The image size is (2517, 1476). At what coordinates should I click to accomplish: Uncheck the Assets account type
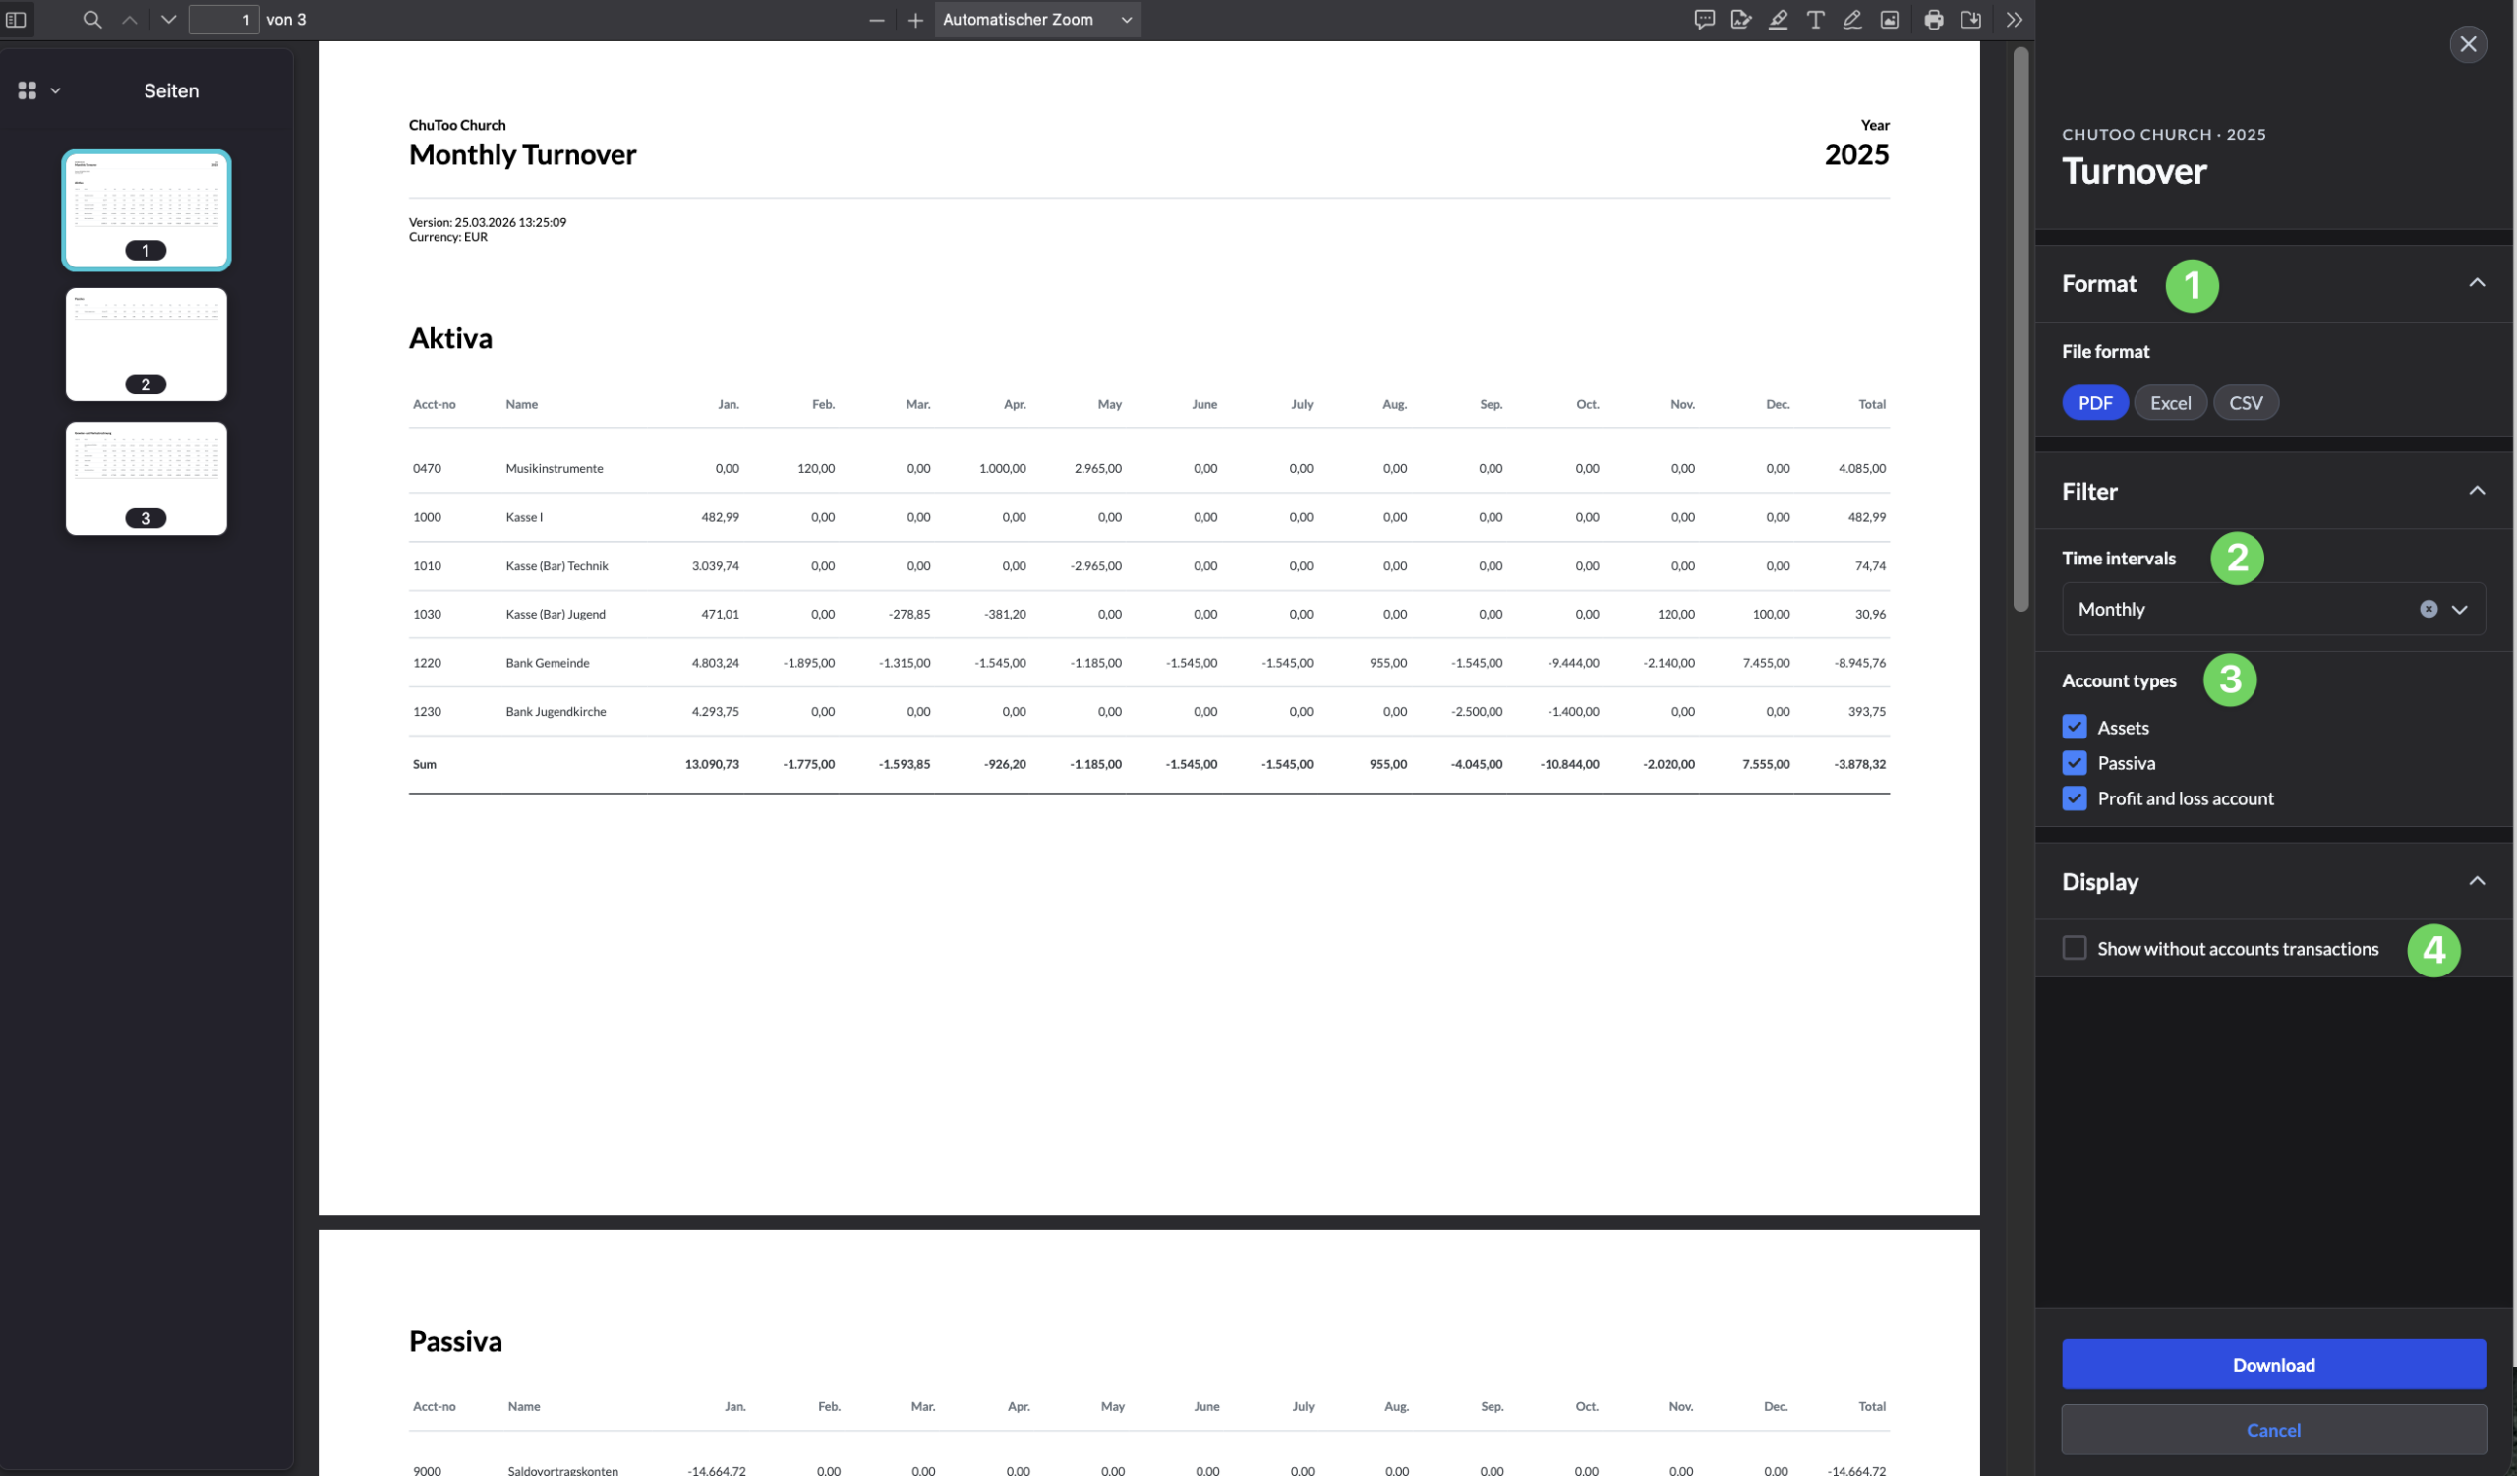(x=2075, y=727)
